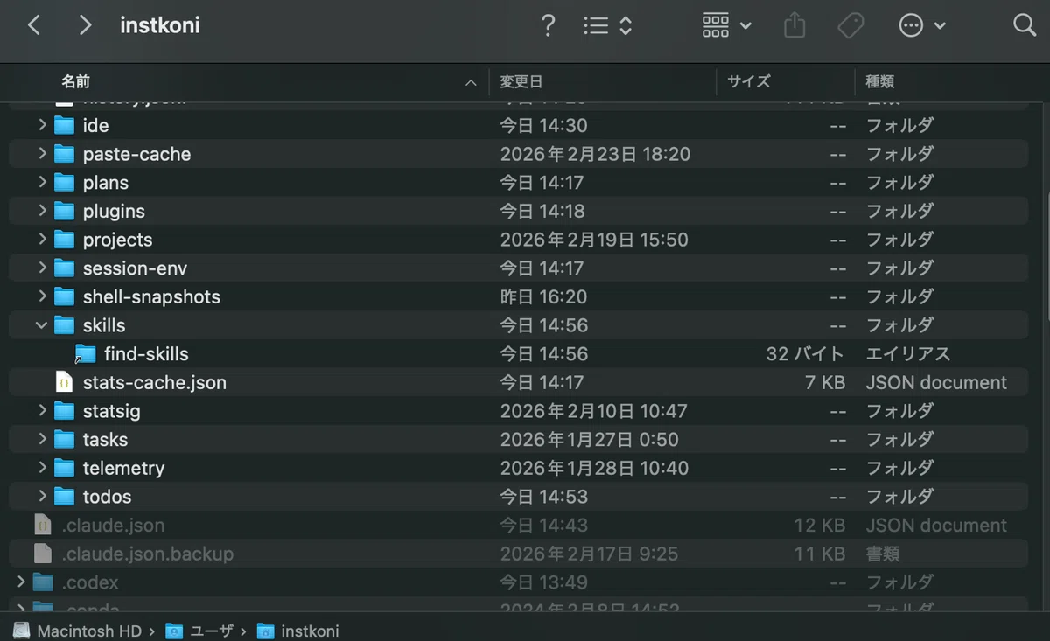Click the question mark help icon
Screen dimensions: 1050x641
[x=548, y=25]
